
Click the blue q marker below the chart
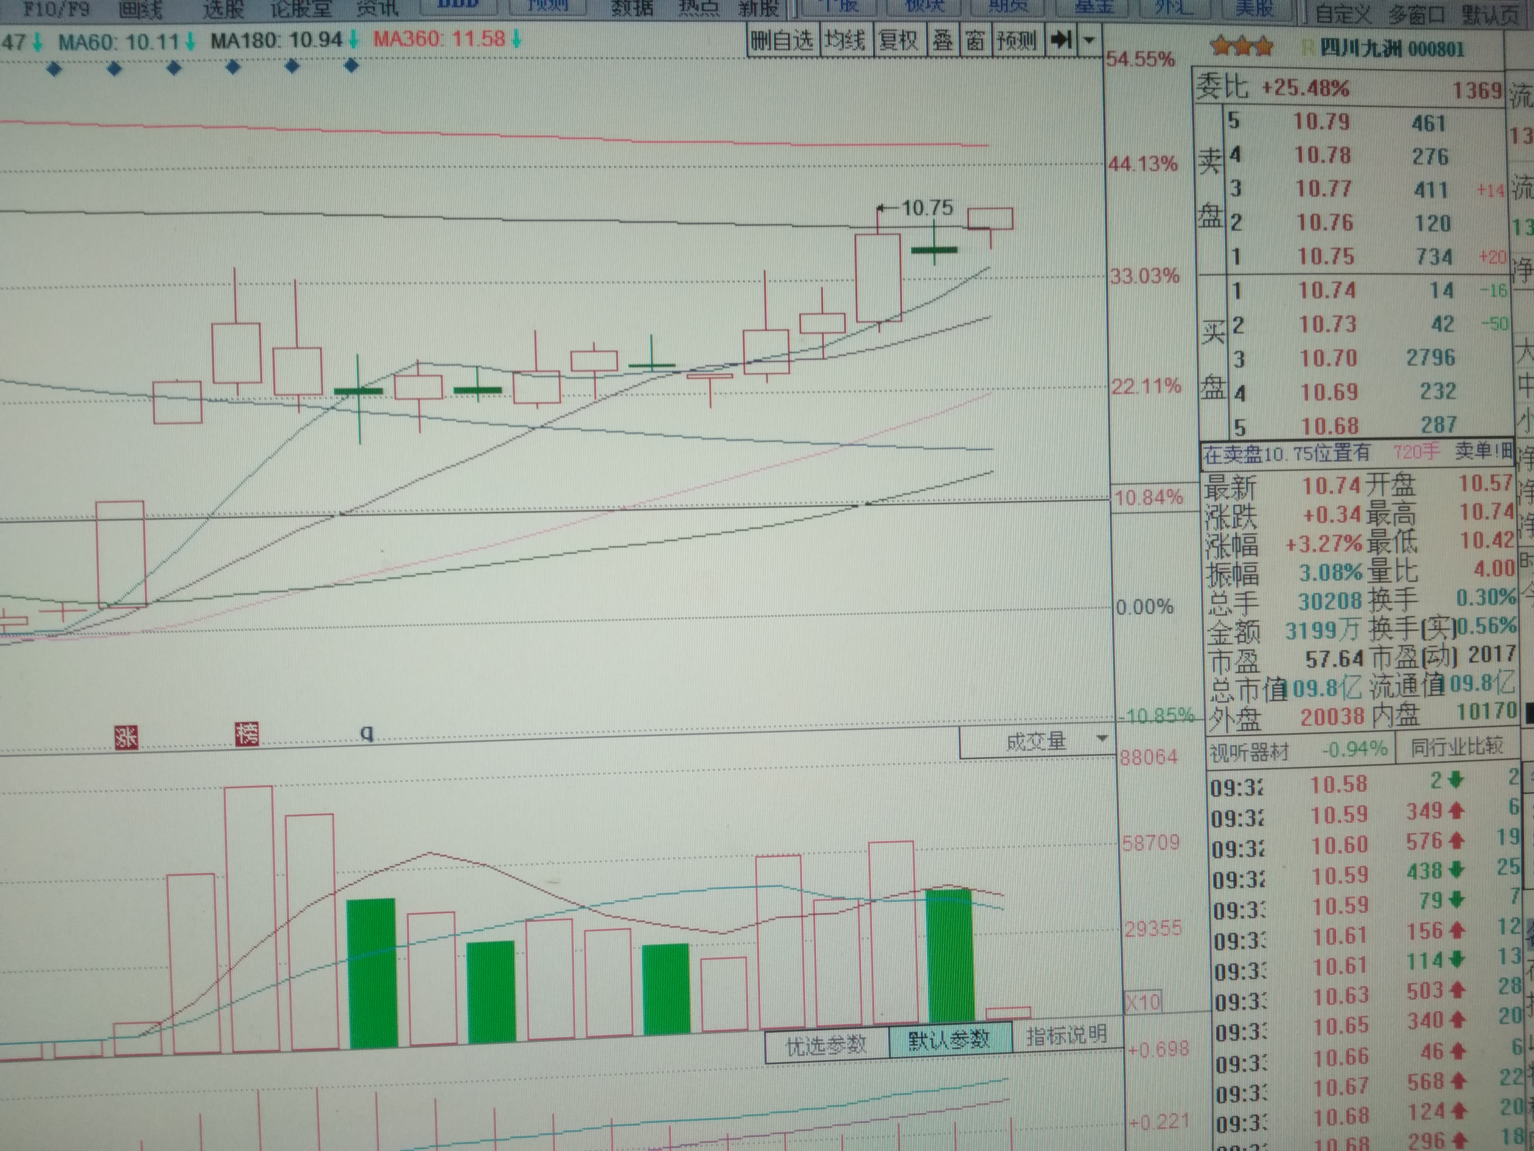click(x=367, y=733)
